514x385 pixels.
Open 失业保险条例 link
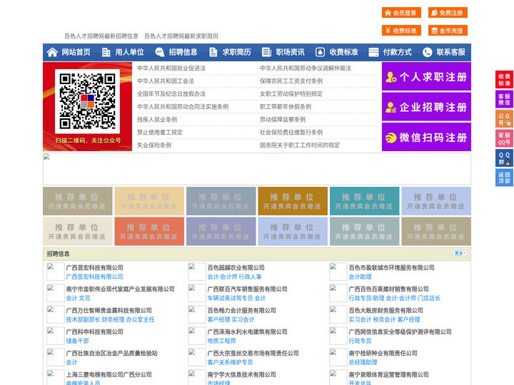(154, 145)
